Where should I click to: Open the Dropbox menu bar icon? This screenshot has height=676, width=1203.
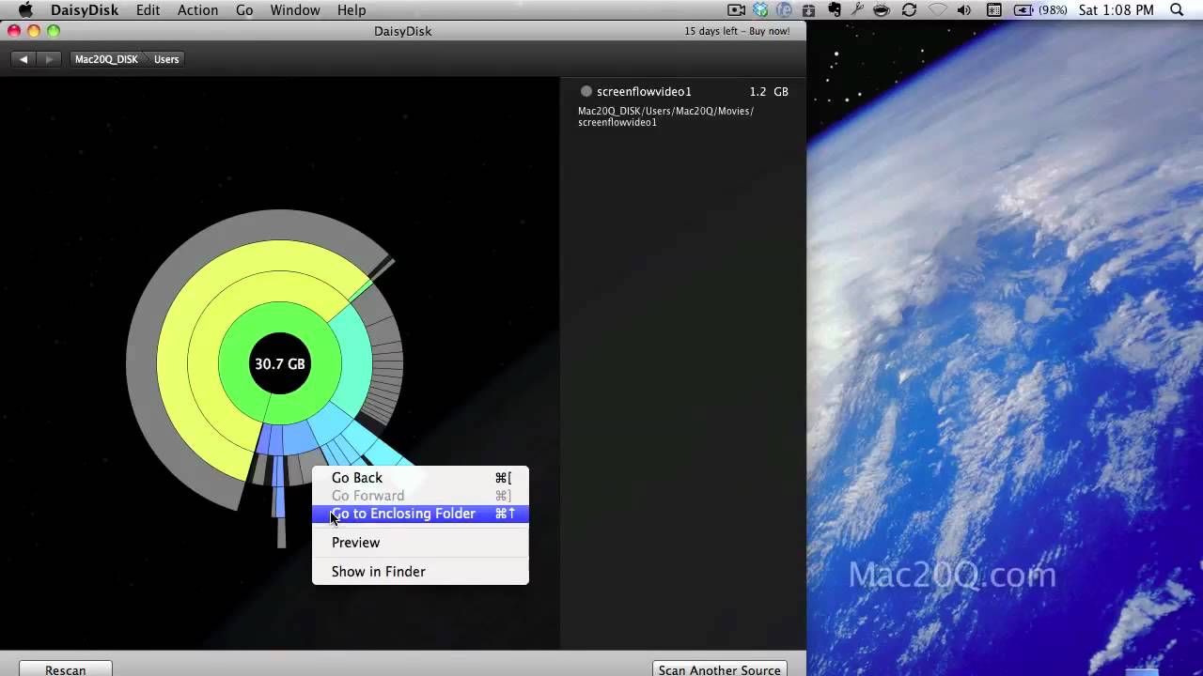(760, 10)
